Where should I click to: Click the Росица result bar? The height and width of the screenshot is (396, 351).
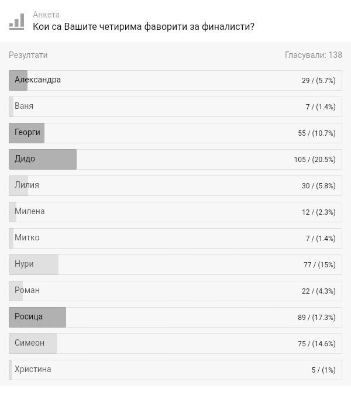tap(175, 317)
